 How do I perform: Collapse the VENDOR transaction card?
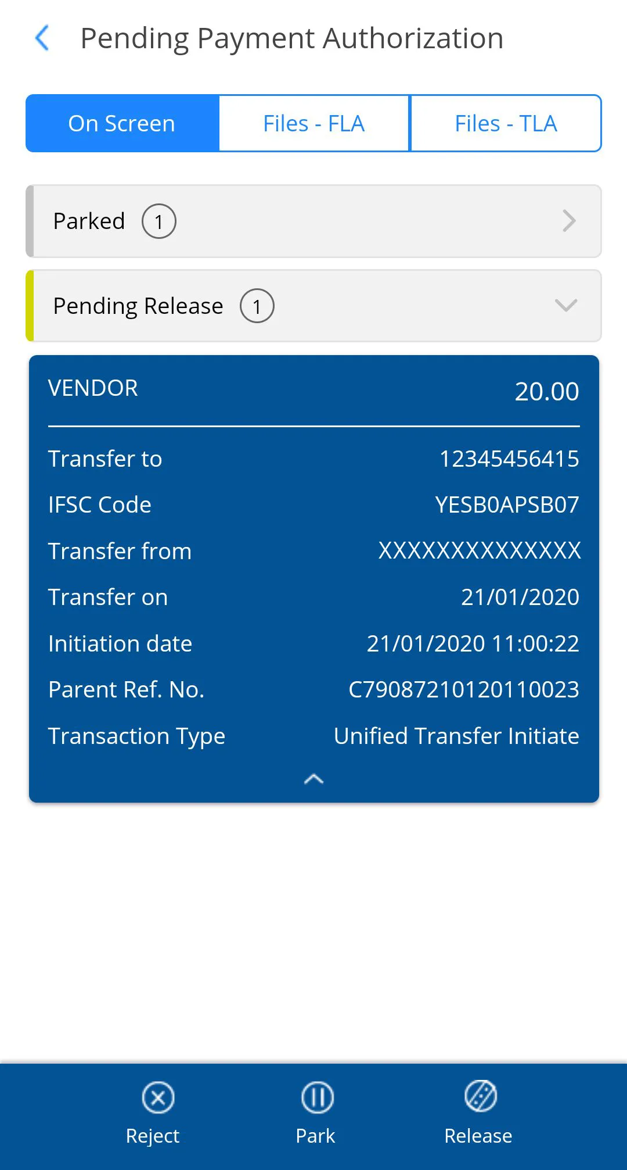tap(313, 779)
